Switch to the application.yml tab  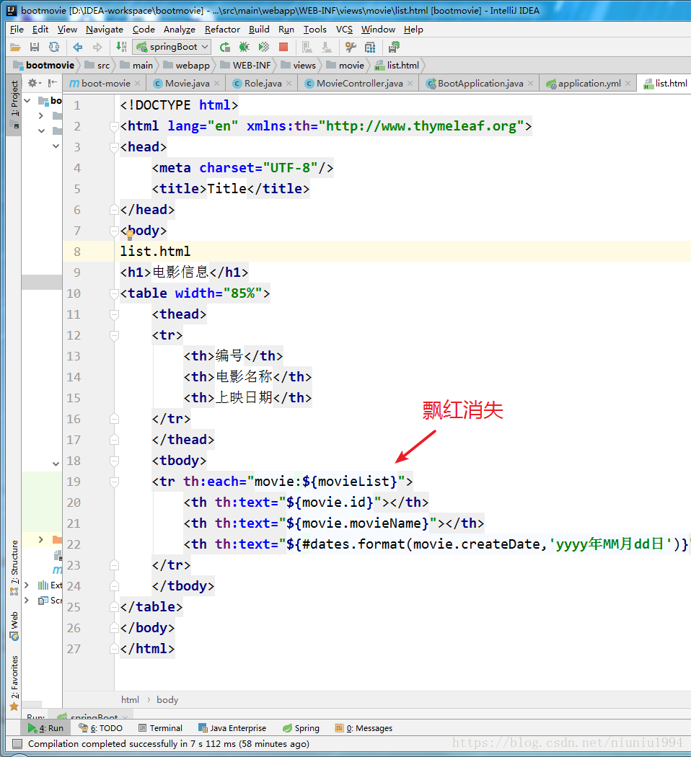tap(589, 84)
